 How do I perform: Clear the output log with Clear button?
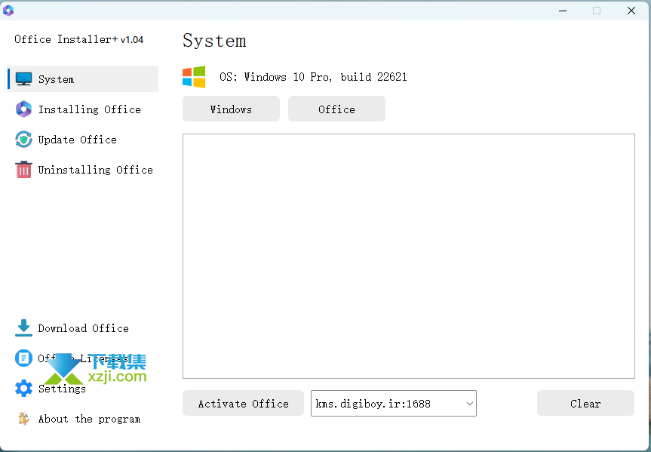(585, 404)
